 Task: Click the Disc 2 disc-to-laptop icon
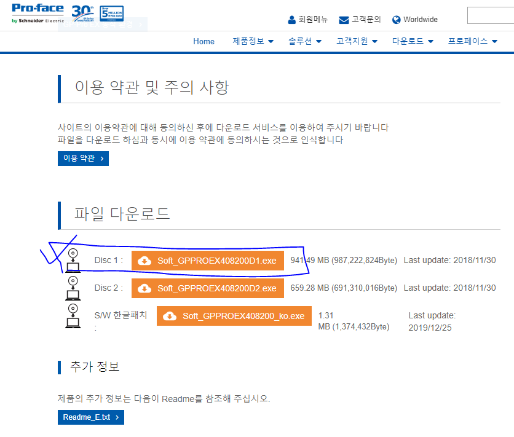pyautogui.click(x=73, y=288)
